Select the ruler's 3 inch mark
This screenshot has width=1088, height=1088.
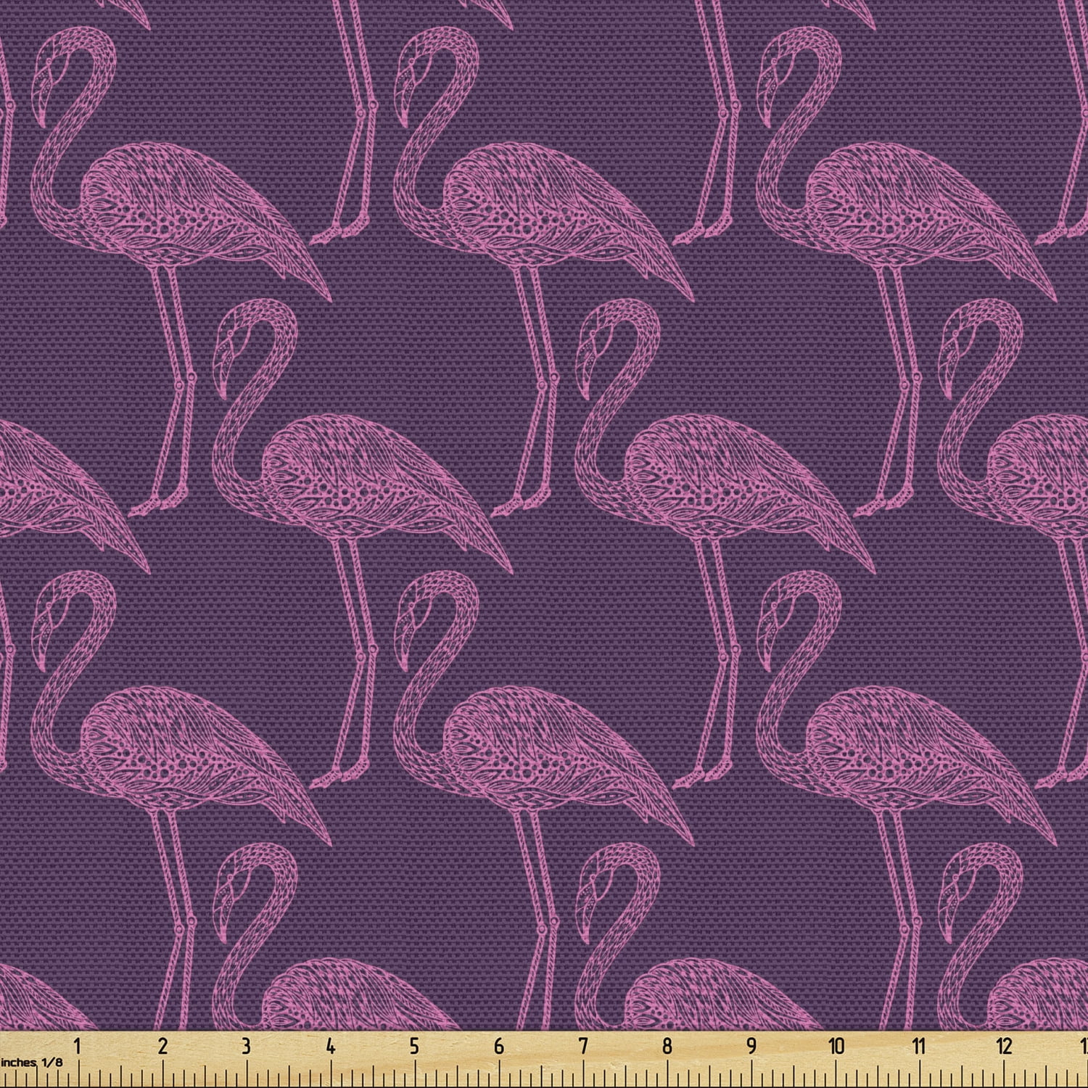(x=246, y=1045)
